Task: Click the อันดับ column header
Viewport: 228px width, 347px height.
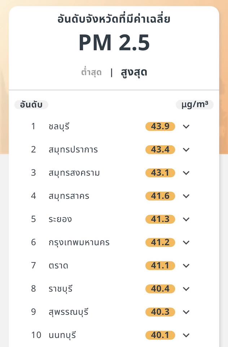Action: (31, 105)
